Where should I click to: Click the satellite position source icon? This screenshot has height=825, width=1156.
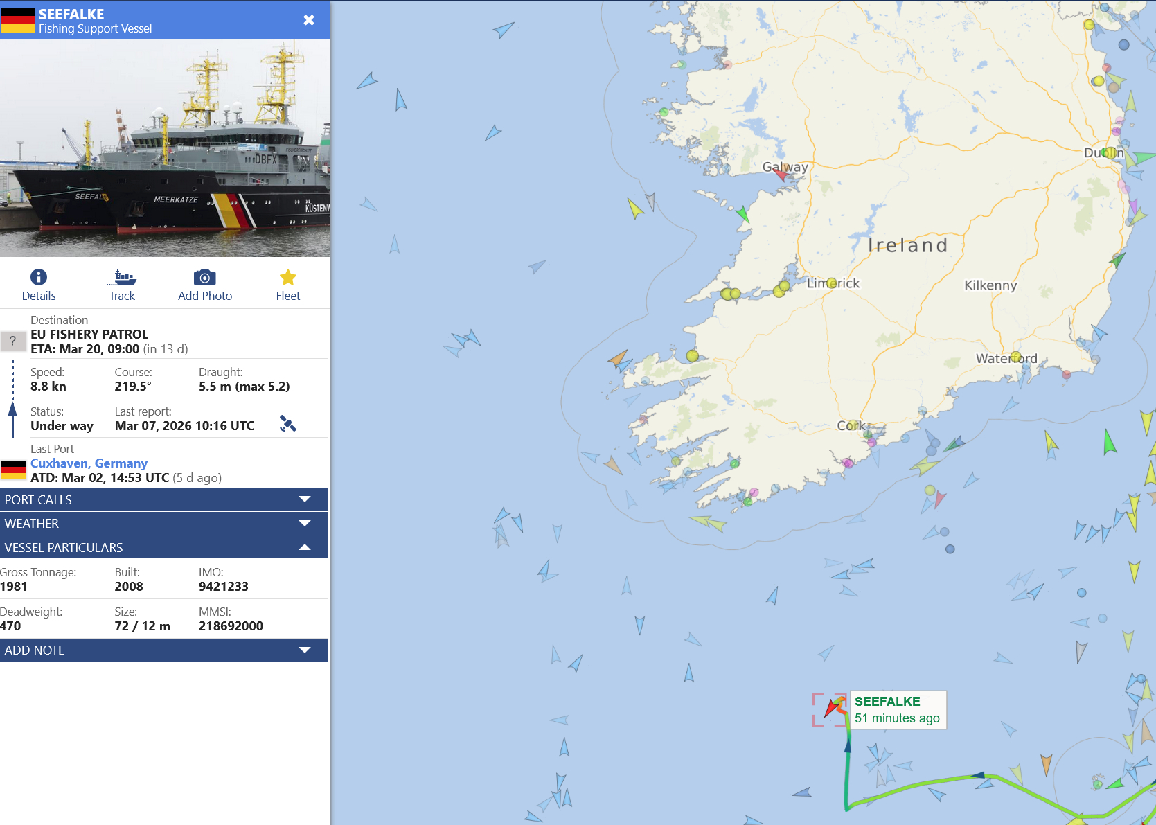pyautogui.click(x=287, y=423)
